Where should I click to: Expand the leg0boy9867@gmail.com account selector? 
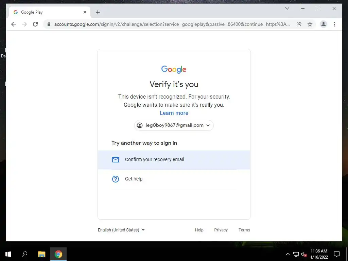pos(174,125)
